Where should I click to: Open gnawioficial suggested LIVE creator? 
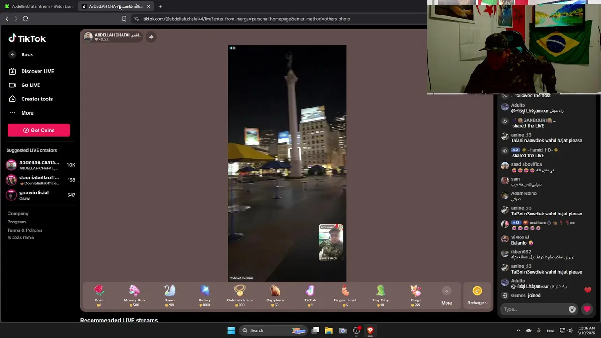pos(40,195)
